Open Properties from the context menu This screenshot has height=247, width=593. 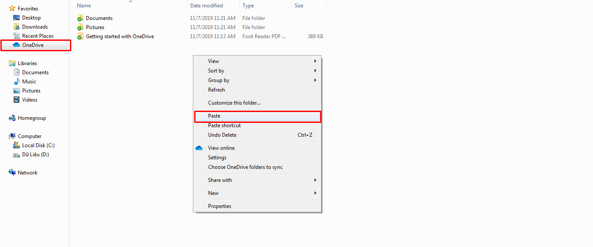coord(257,206)
